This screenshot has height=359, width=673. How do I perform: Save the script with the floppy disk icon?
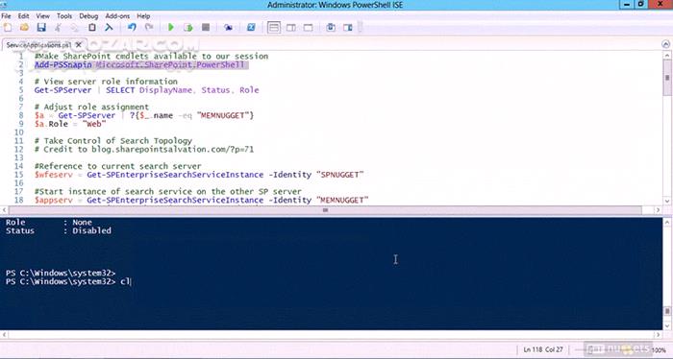(x=41, y=28)
